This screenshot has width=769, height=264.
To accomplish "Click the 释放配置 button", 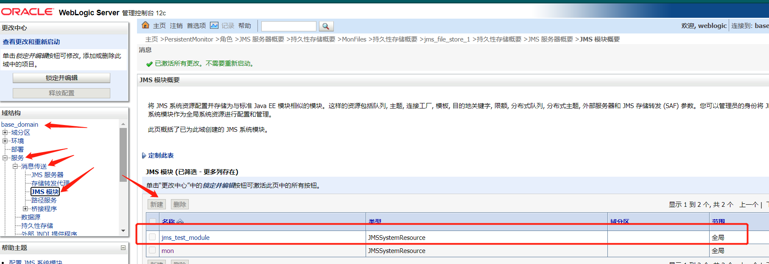I will pos(62,93).
